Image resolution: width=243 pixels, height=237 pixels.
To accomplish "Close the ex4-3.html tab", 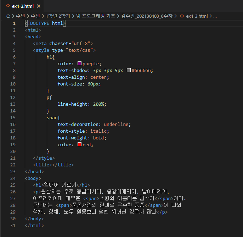I will point(39,6).
